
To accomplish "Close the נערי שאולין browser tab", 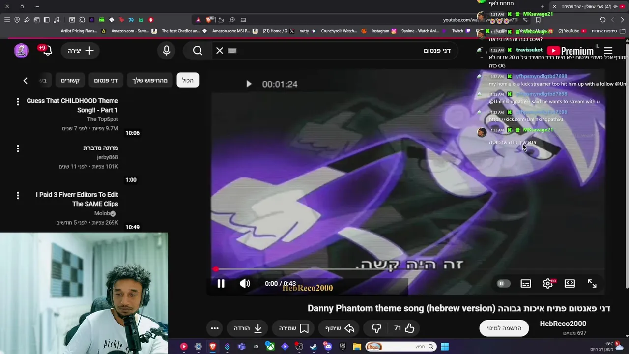I will click(554, 6).
